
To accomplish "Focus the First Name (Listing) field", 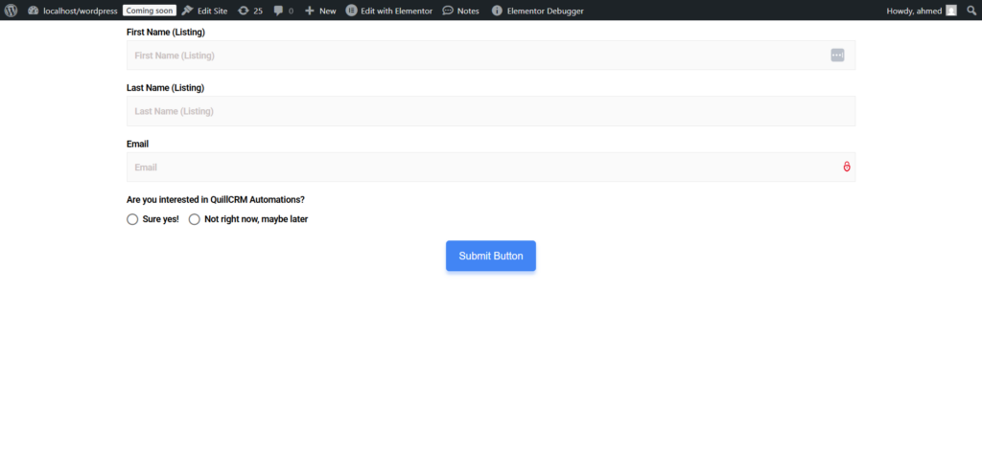I will click(x=470, y=56).
